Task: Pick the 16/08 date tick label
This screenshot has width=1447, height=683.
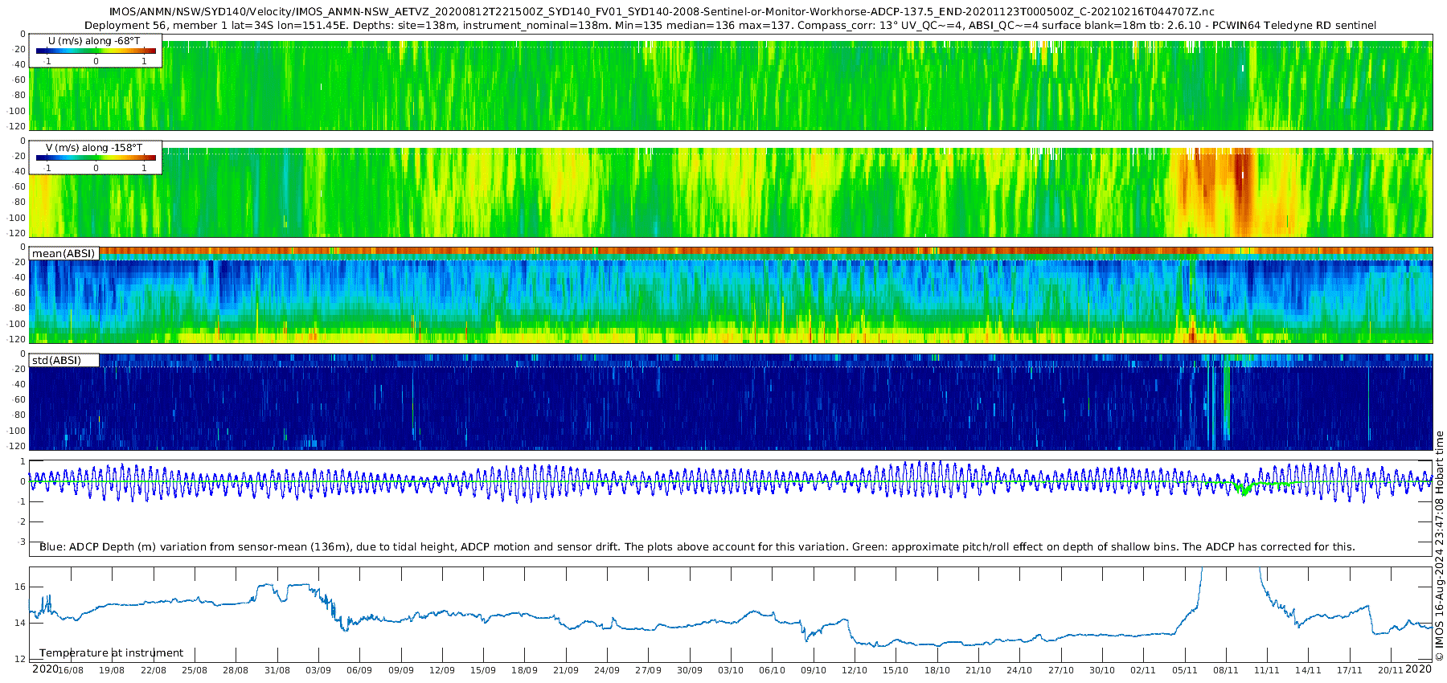Action: [x=71, y=670]
